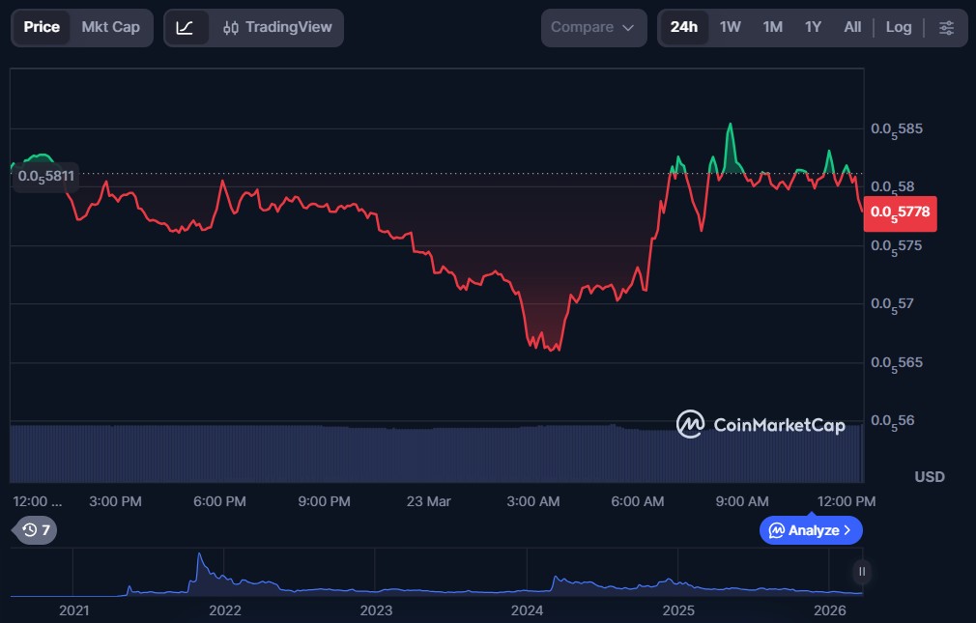Click the history events badge showing 7
Image resolution: width=976 pixels, height=623 pixels.
37,530
